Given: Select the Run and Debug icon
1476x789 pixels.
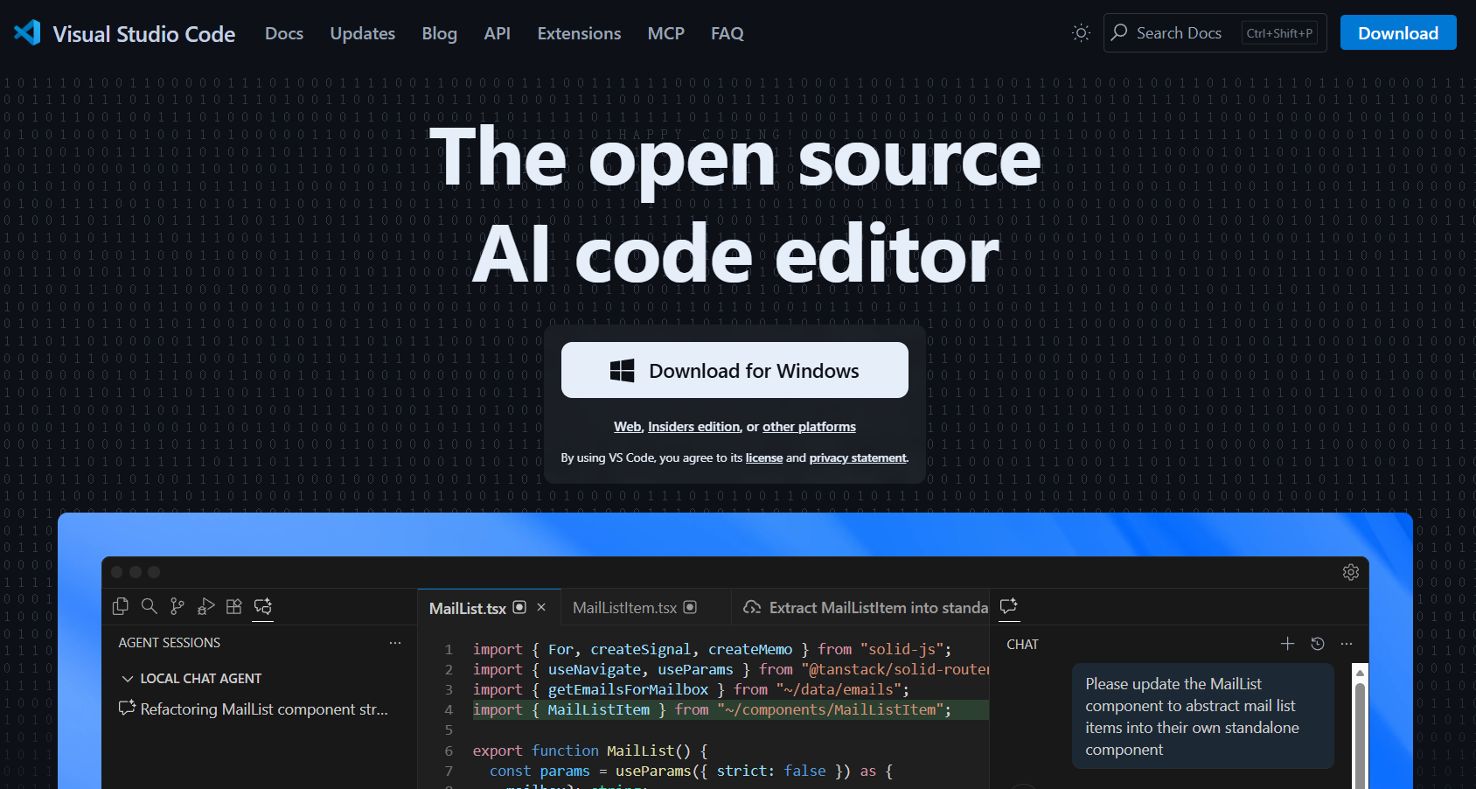Looking at the screenshot, I should [205, 606].
